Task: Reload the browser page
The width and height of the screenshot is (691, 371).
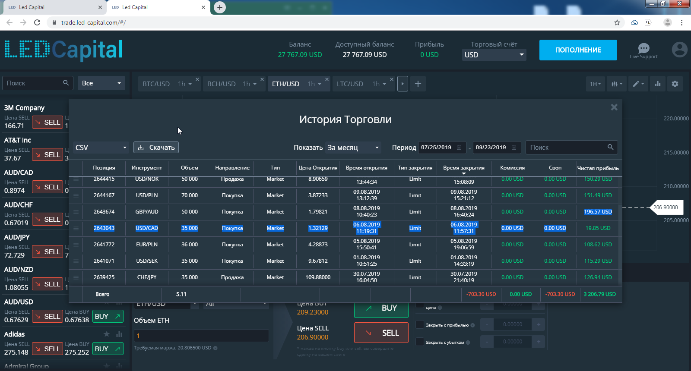Action: click(37, 22)
